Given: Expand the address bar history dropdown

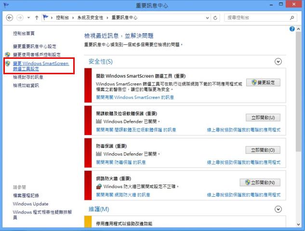Looking at the screenshot, I should 207,18.
